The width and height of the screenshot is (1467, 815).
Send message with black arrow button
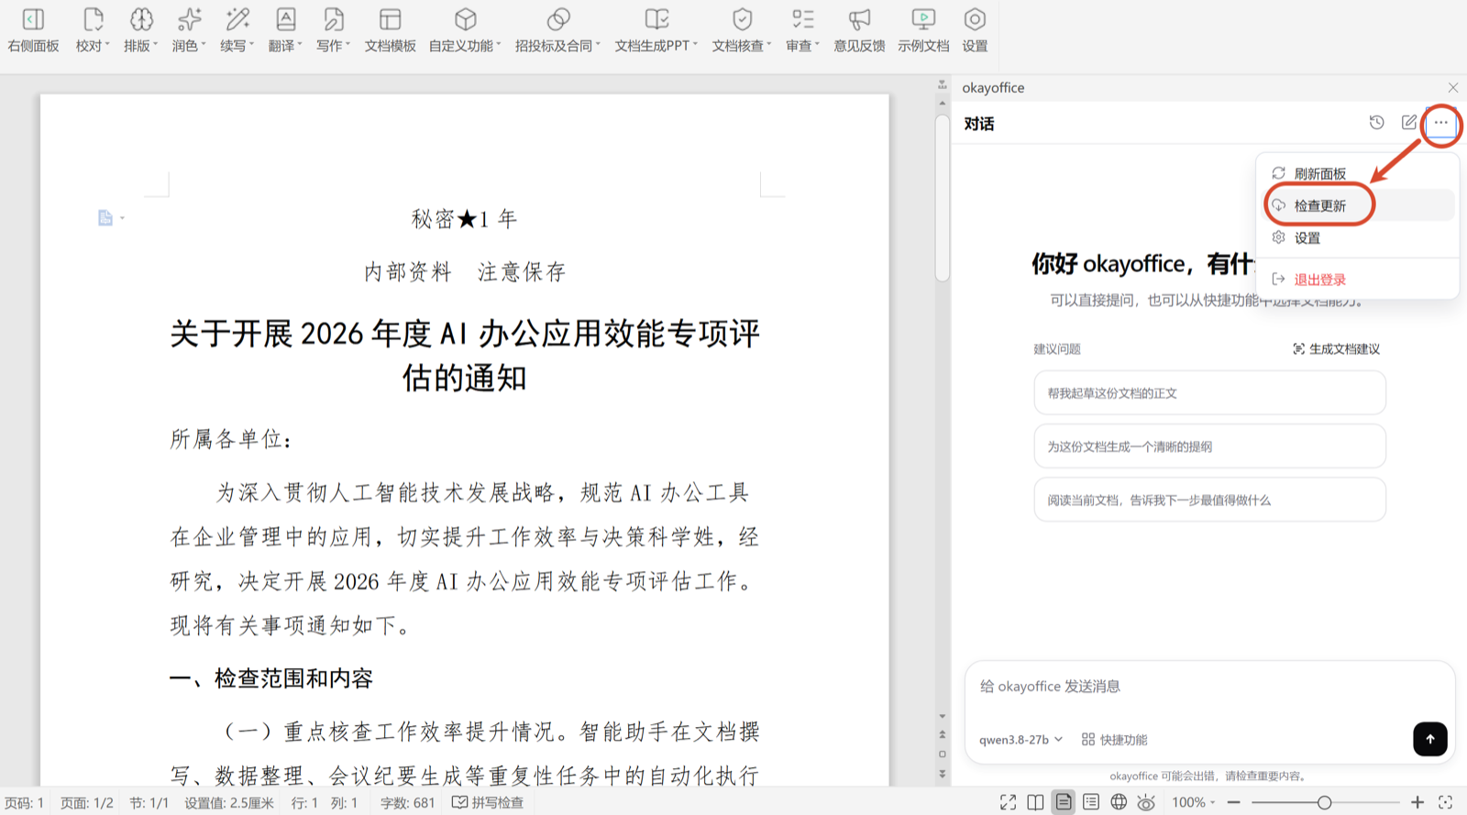click(1430, 739)
